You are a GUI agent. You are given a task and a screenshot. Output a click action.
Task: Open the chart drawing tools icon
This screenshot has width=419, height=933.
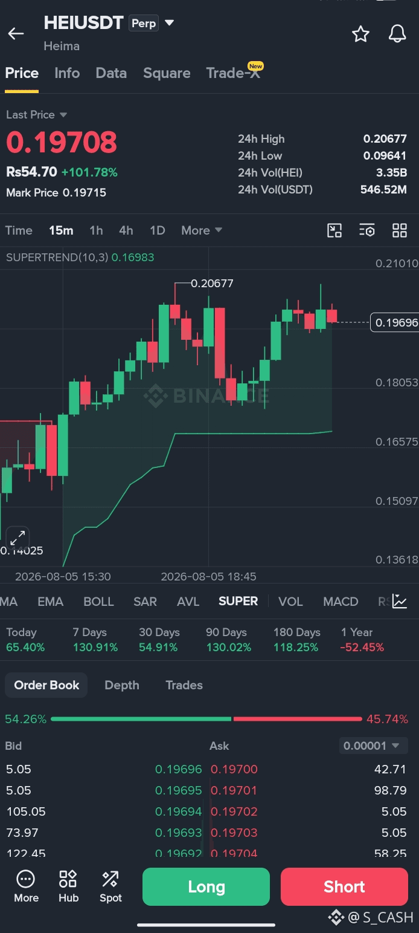(334, 230)
